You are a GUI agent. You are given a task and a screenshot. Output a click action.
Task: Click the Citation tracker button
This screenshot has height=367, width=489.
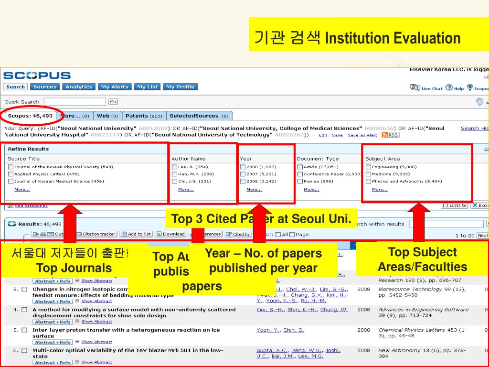click(x=96, y=234)
